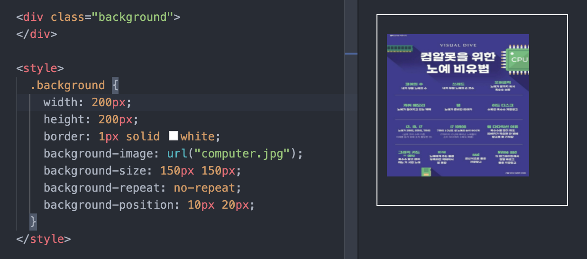Click the closing </div> tag
The height and width of the screenshot is (259, 587).
click(x=37, y=34)
